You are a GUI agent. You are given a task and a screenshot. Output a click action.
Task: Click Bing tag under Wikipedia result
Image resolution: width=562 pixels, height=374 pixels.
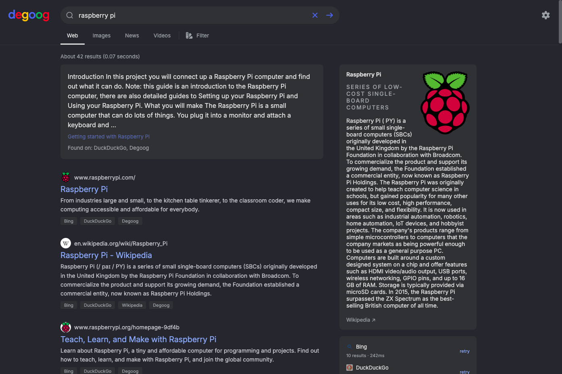pyautogui.click(x=69, y=305)
